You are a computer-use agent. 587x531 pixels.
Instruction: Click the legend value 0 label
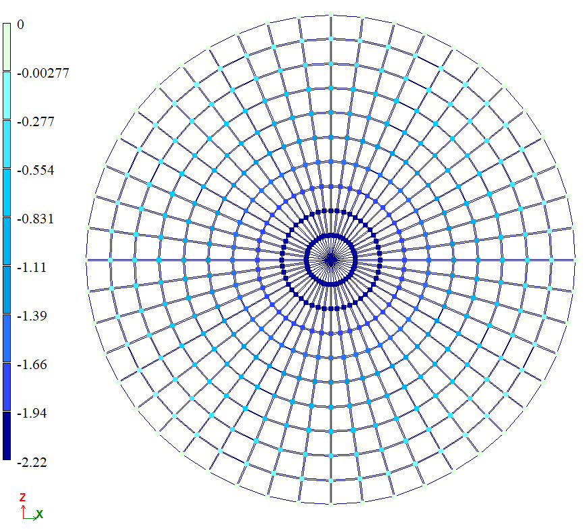(20, 24)
